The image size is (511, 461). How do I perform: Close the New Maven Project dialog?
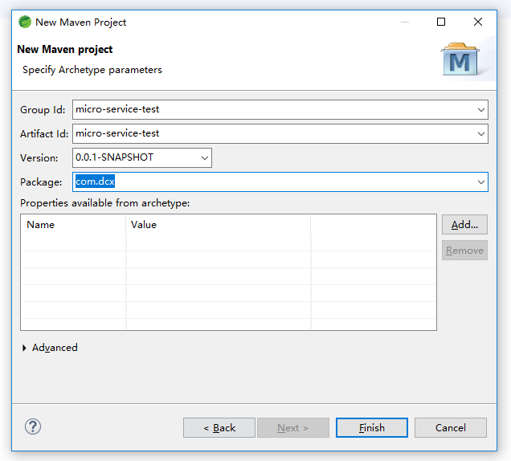coord(478,22)
